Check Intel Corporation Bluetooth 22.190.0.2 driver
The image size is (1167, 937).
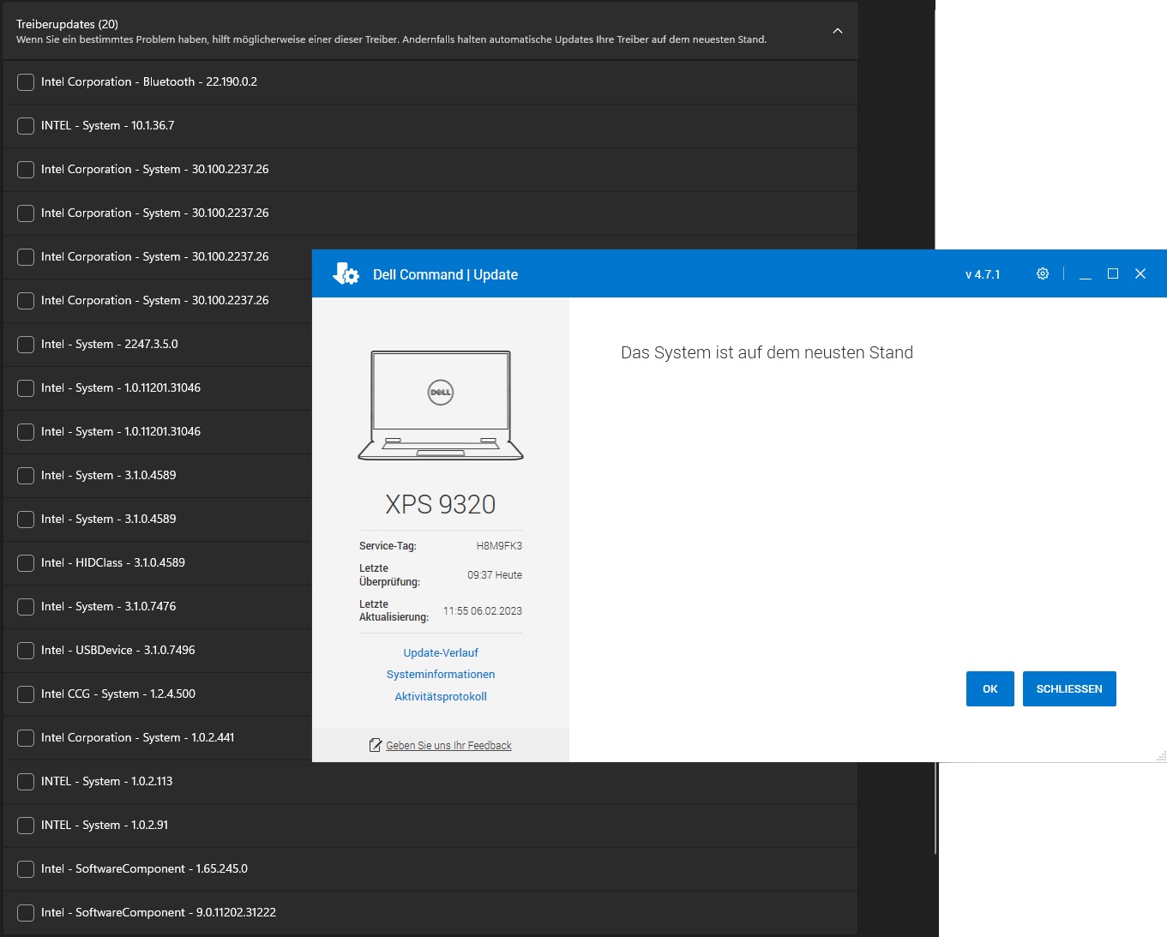[26, 82]
